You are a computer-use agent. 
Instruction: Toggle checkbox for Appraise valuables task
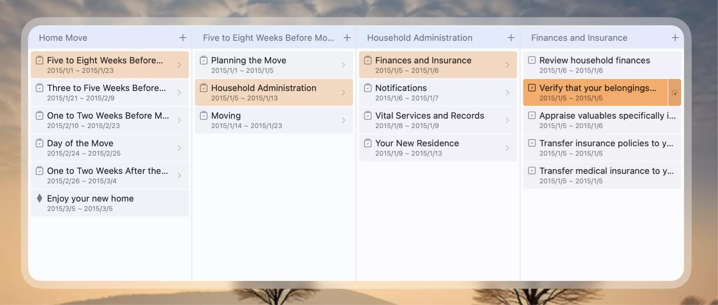[532, 116]
